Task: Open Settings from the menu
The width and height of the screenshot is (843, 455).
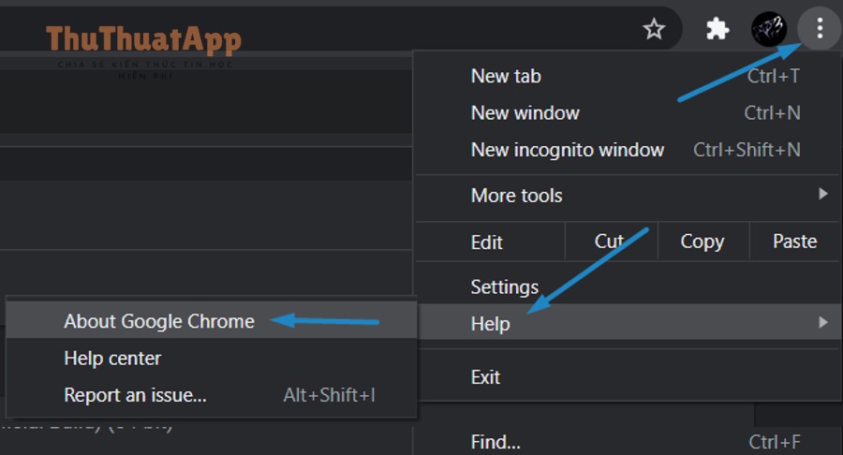Action: pos(628,286)
